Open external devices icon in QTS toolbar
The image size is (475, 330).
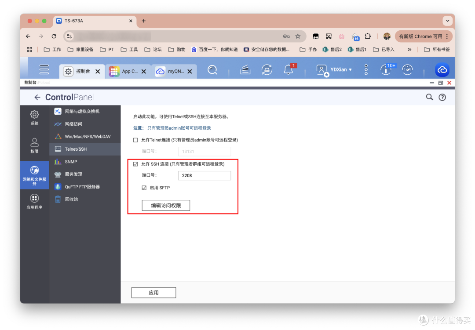pos(267,70)
